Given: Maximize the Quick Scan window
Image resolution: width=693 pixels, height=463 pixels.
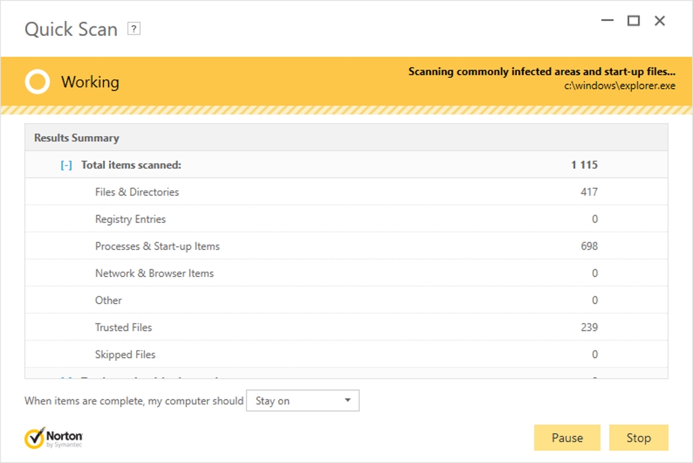Looking at the screenshot, I should [633, 21].
